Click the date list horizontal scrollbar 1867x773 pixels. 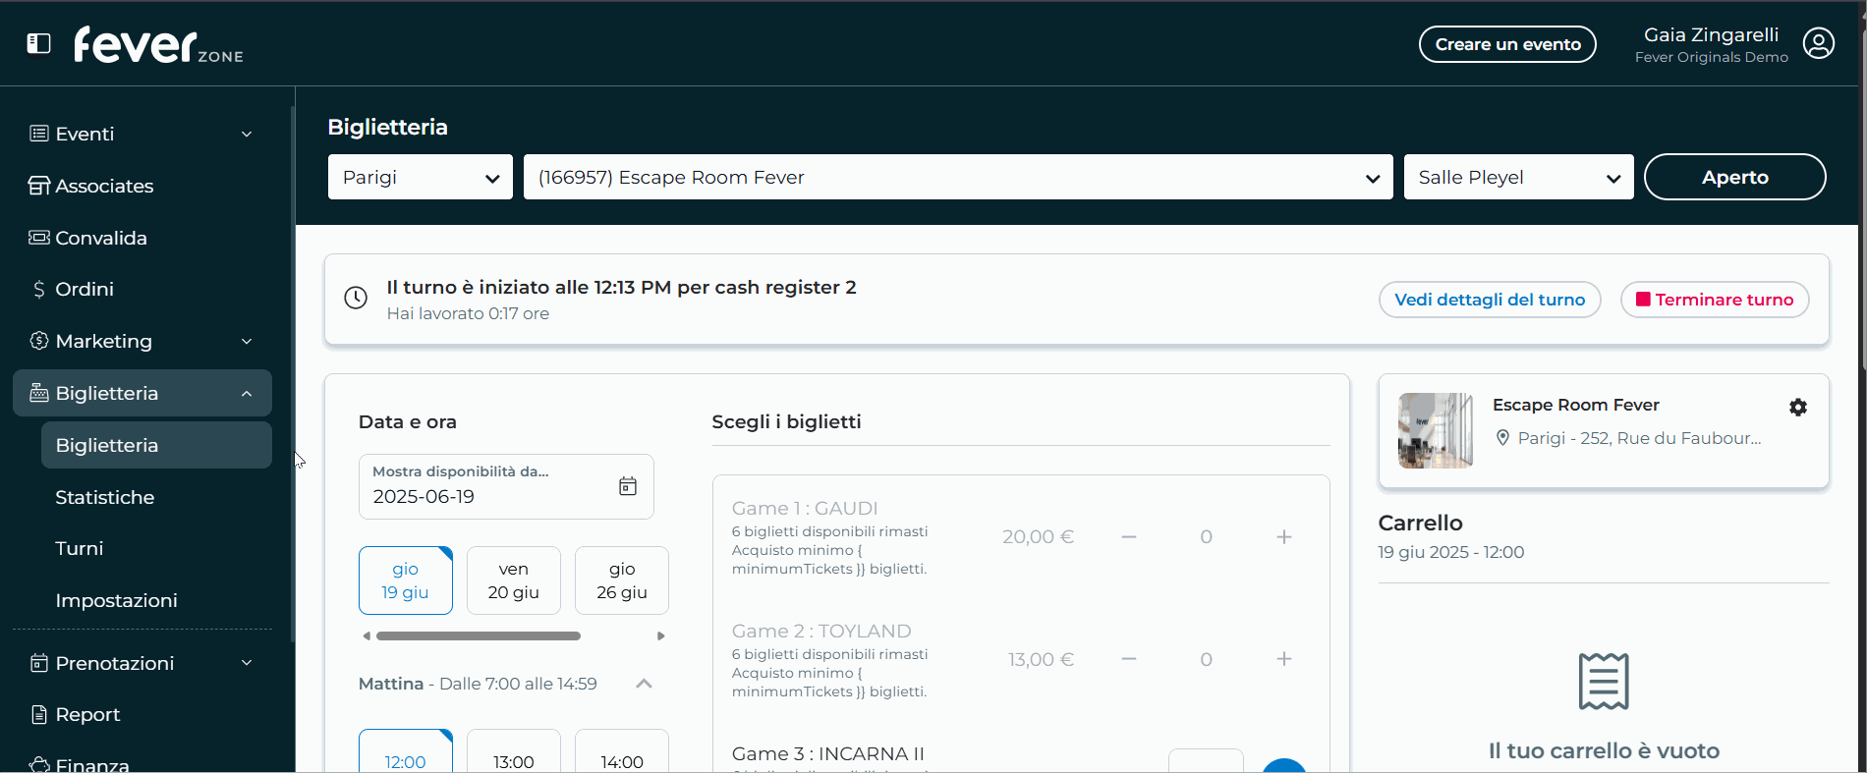pos(479,635)
